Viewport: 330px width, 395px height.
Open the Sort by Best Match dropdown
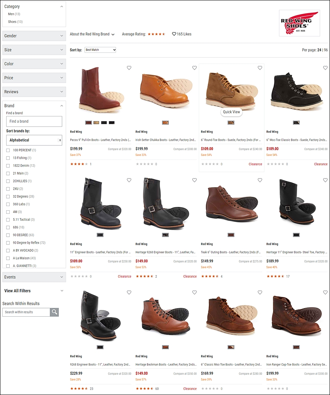100,50
